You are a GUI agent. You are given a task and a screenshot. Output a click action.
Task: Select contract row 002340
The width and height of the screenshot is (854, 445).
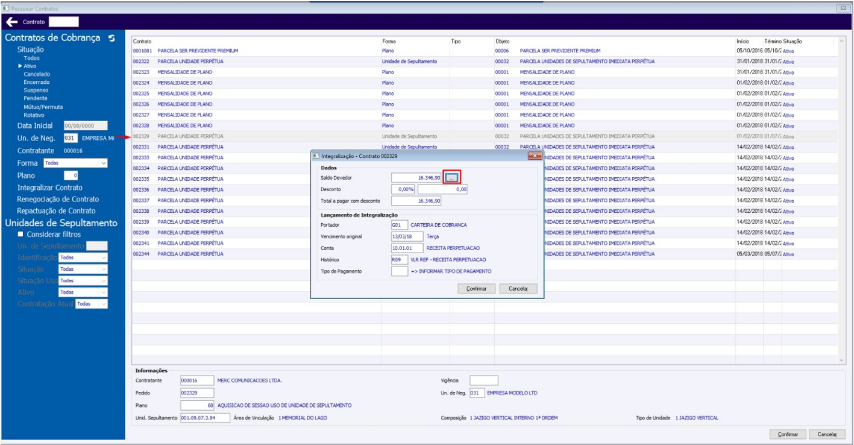coord(485,233)
